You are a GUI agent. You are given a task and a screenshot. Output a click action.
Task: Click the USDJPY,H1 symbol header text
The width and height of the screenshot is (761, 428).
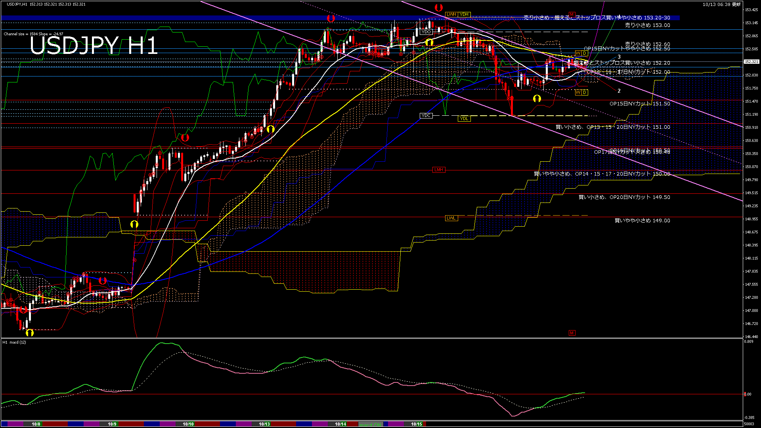tap(17, 4)
